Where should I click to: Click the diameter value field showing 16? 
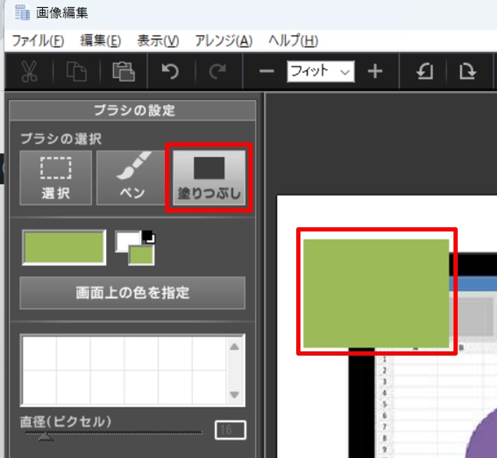pos(230,430)
